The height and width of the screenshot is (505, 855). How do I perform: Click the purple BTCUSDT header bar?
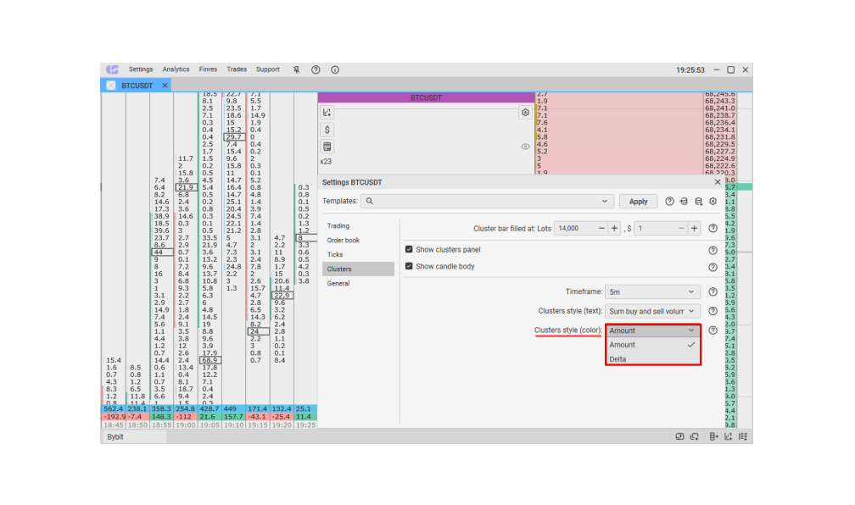[427, 97]
